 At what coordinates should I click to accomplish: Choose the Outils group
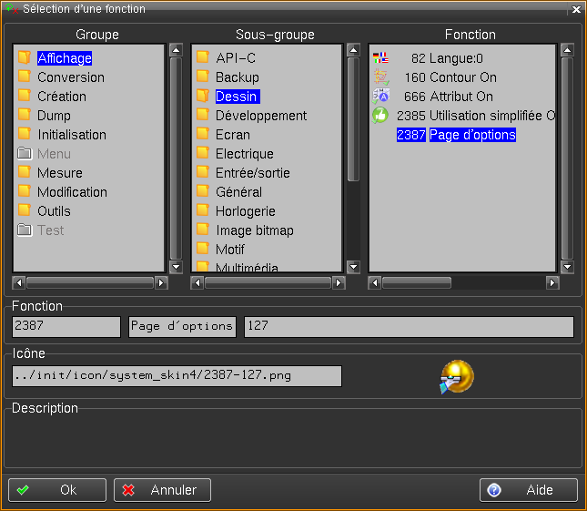pyautogui.click(x=54, y=211)
